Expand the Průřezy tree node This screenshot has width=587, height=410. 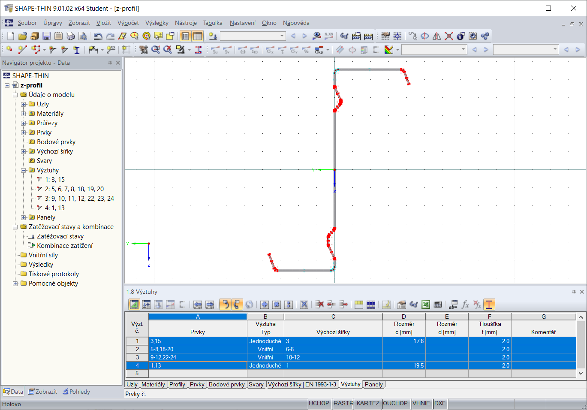[24, 123]
